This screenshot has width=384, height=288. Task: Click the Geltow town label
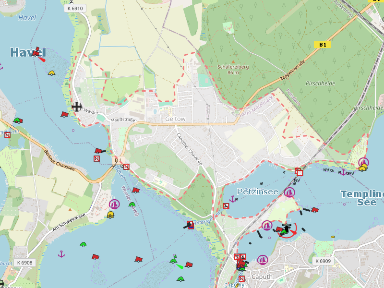click(x=175, y=119)
